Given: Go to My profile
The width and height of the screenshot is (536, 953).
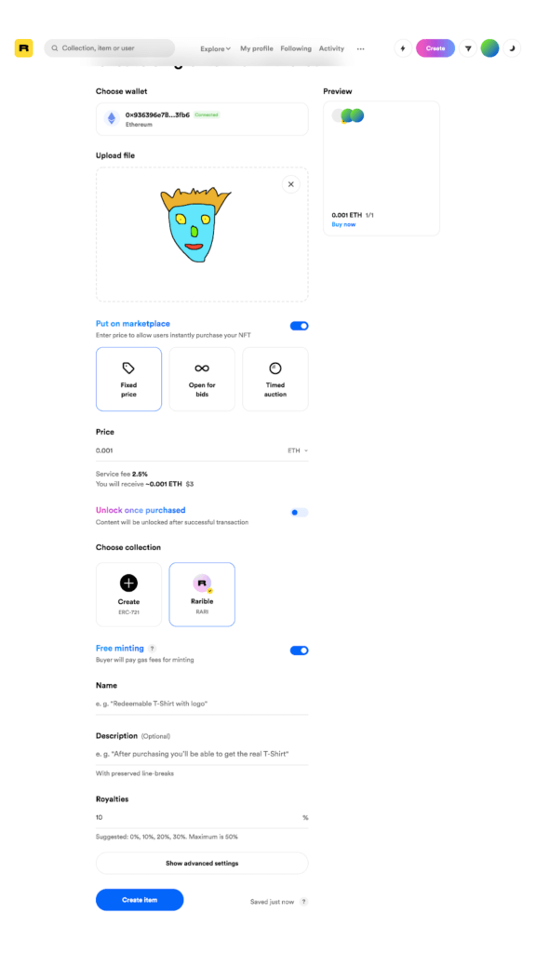Looking at the screenshot, I should [257, 48].
